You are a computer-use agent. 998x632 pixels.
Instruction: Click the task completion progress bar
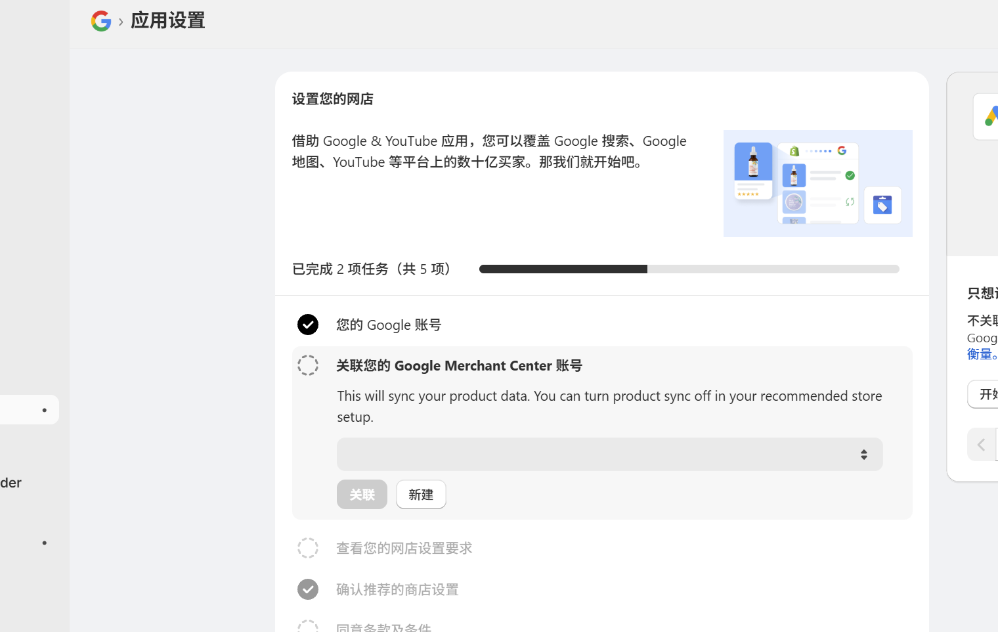click(689, 269)
